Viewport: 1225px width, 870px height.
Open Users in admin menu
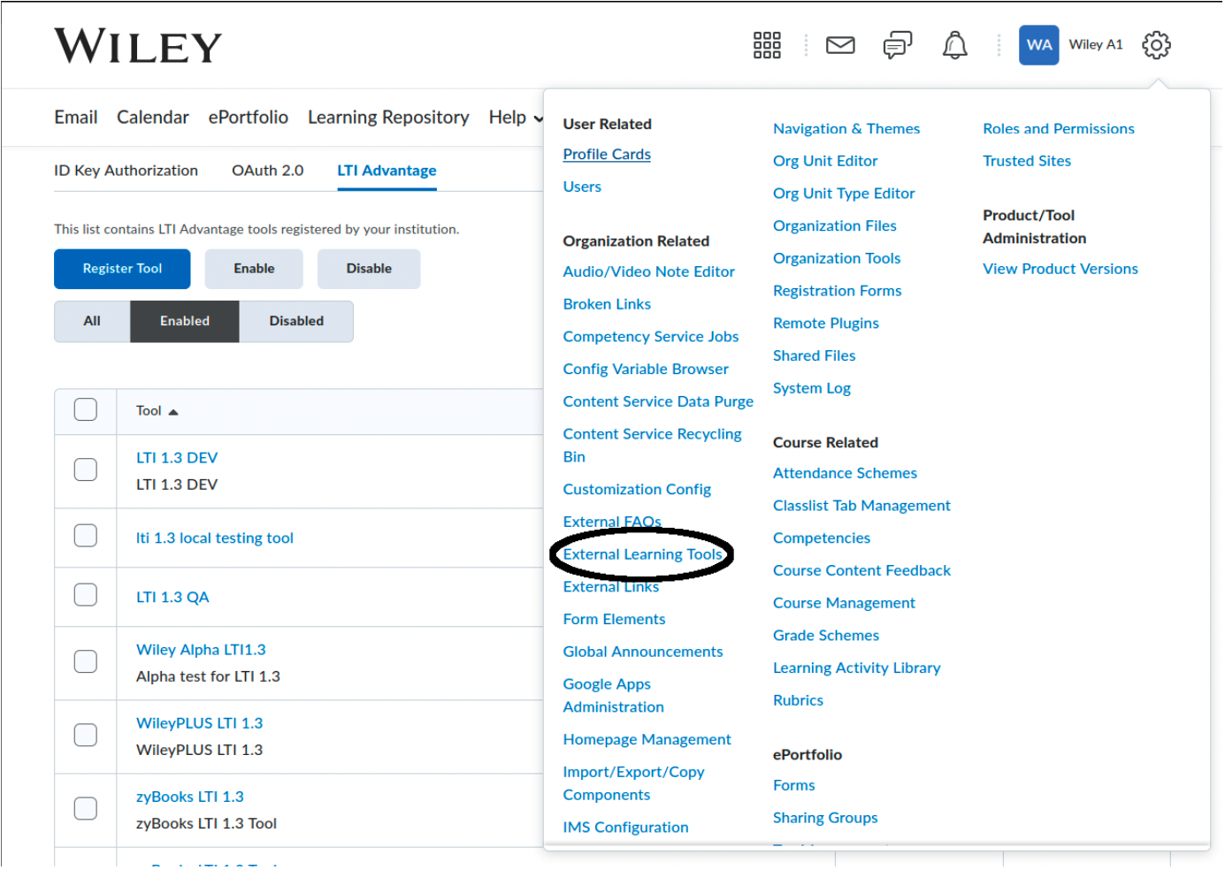click(582, 187)
